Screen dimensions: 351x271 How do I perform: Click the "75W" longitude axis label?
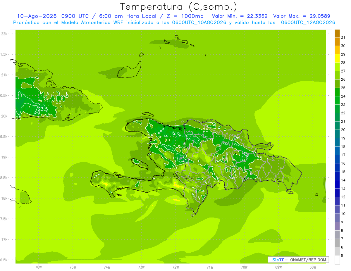click(x=73, y=267)
